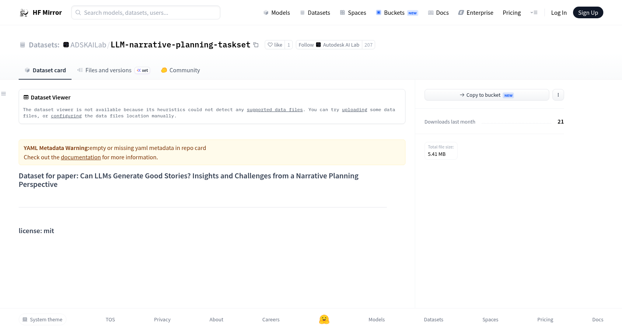Screen dimensions: 622x333
Task: Open Spaces footer link
Action: point(490,319)
